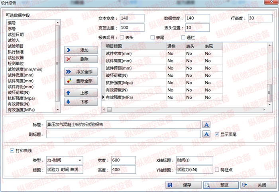Click 预览 to preview the report
This screenshot has width=279, height=192.
click(220, 185)
